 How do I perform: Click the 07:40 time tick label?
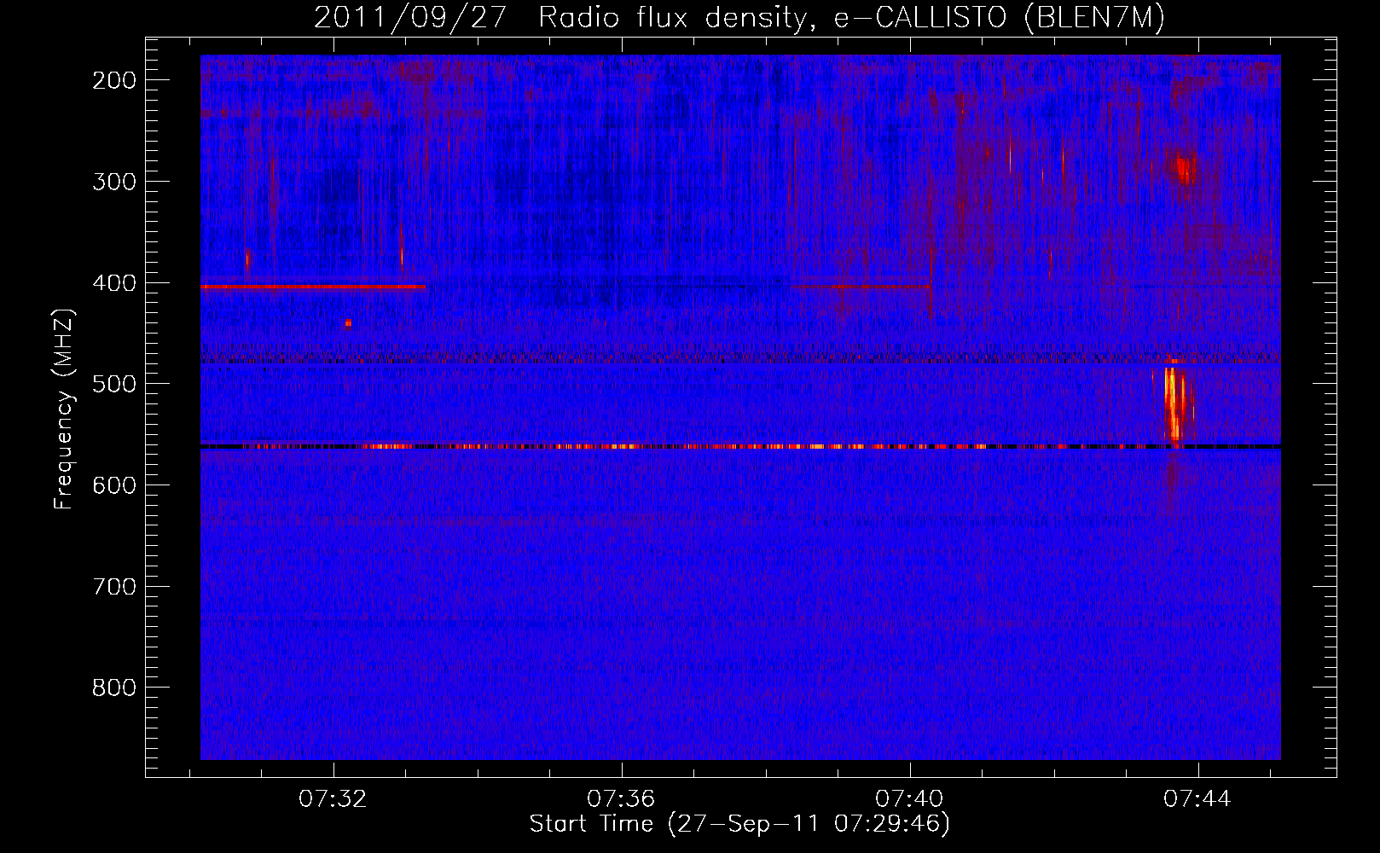point(909,798)
